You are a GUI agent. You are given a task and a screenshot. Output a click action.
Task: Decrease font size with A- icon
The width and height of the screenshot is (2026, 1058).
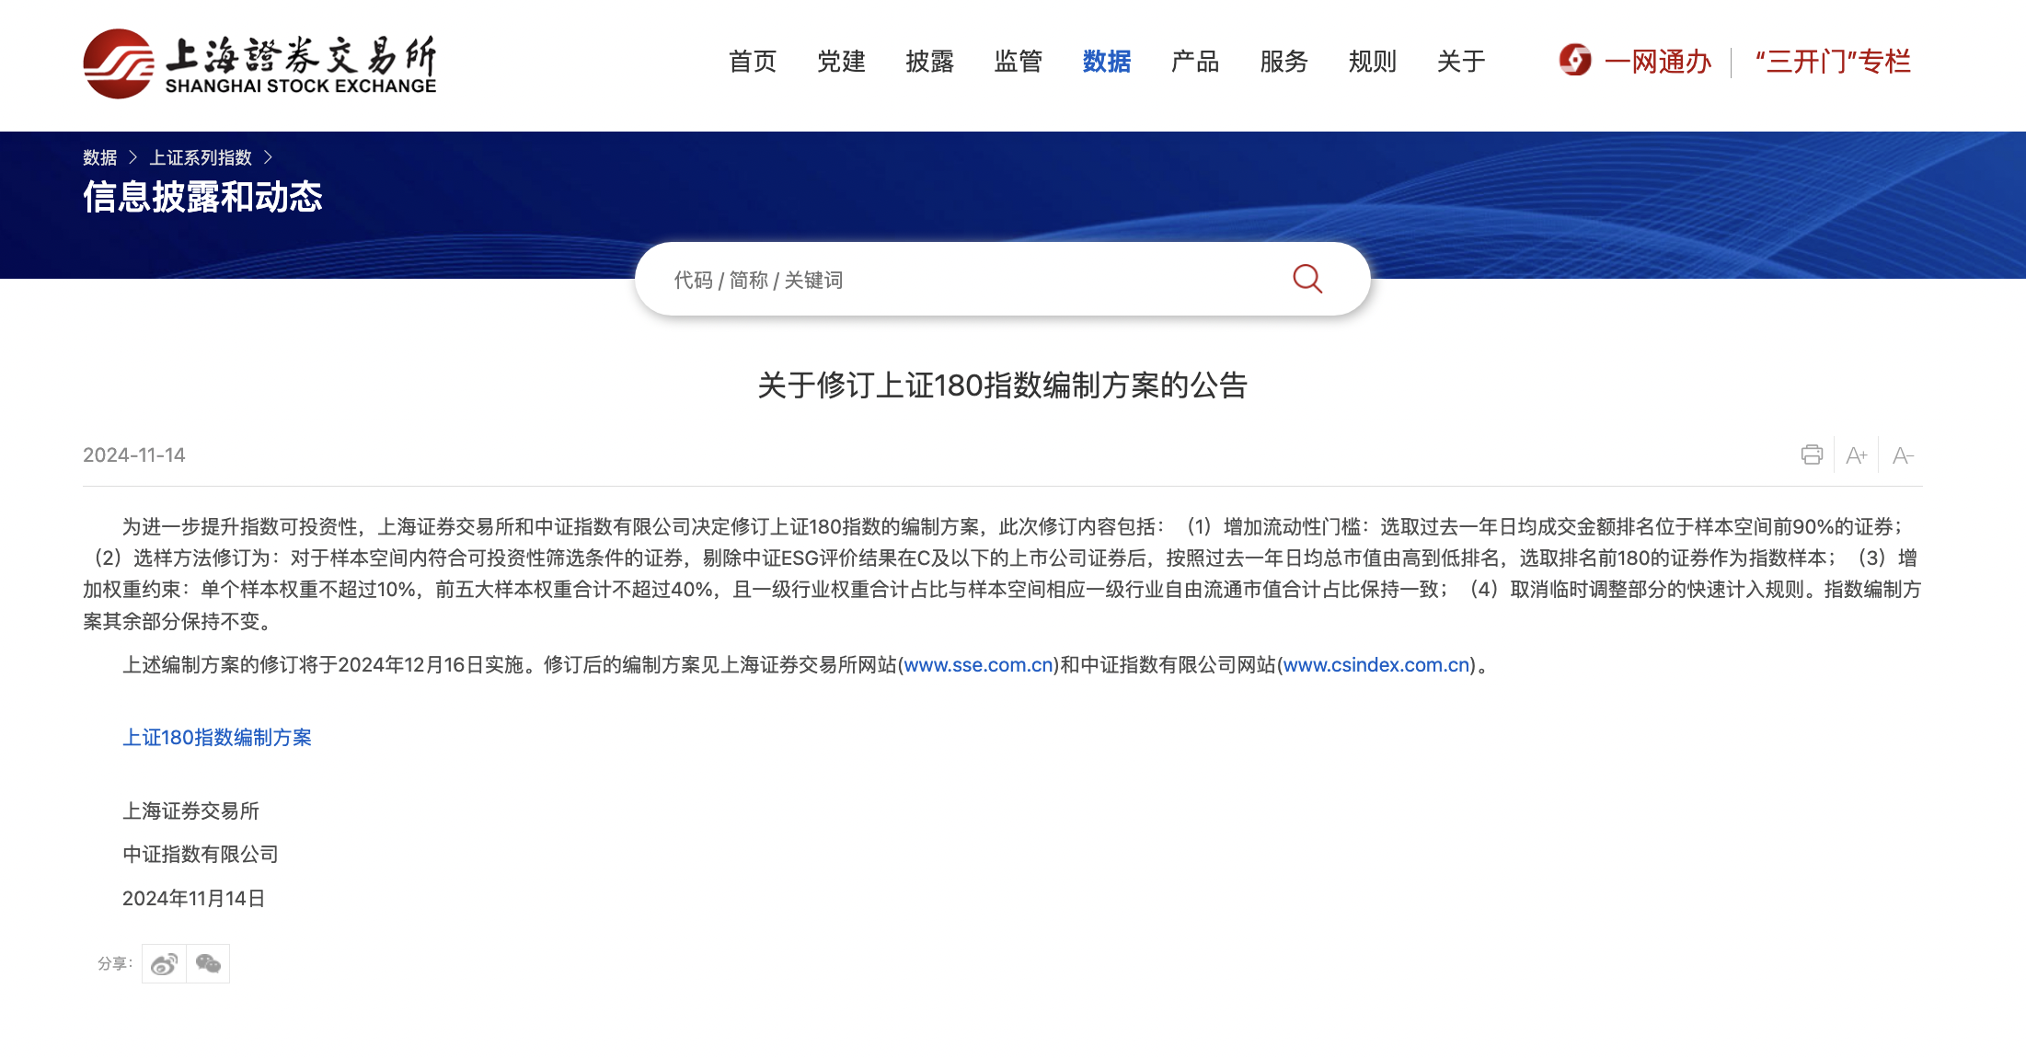click(x=1902, y=455)
